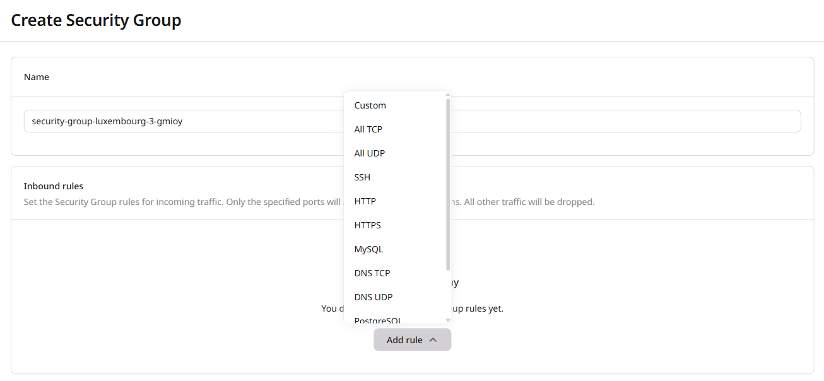
Task: Click the Inbound rules heading
Action: [x=54, y=186]
